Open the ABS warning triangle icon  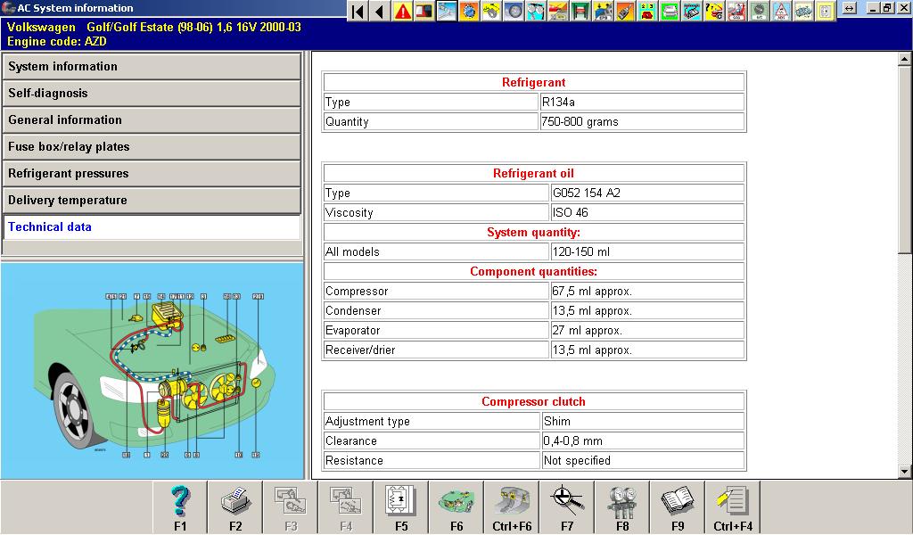click(781, 11)
